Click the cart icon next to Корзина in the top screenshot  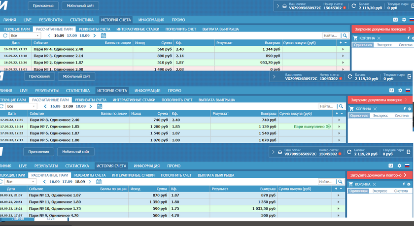(x=355, y=38)
